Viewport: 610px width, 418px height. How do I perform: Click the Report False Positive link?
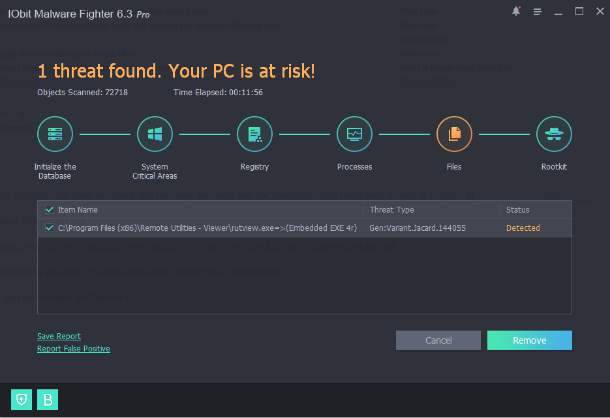click(74, 349)
